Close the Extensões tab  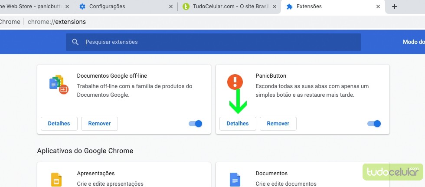[x=378, y=7]
